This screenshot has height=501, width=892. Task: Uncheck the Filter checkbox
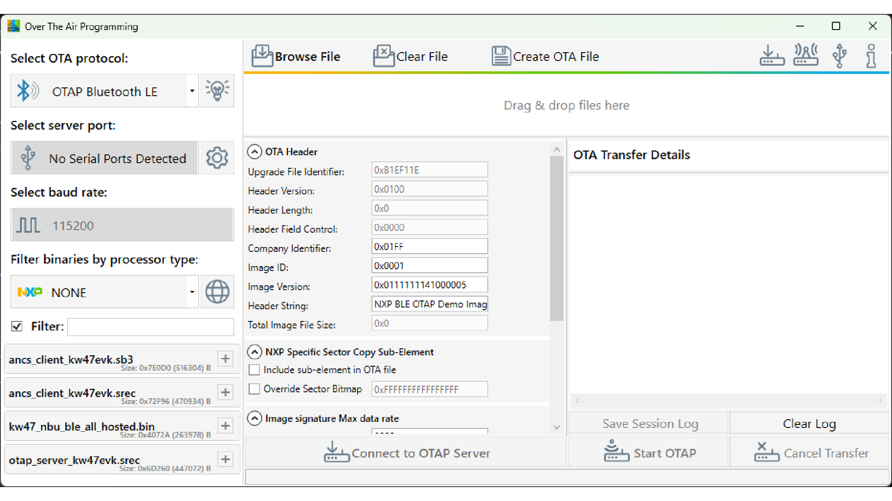17,326
